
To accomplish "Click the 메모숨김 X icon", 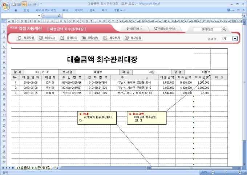I will (x=126, y=38).
